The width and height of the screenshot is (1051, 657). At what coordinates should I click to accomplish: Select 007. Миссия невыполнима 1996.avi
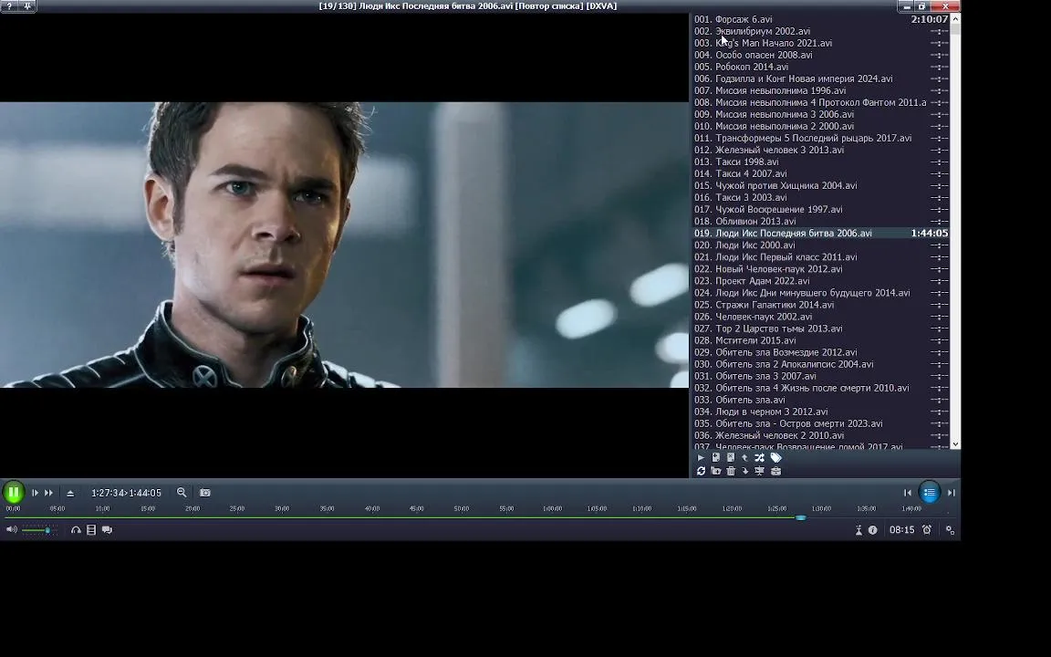coord(820,90)
